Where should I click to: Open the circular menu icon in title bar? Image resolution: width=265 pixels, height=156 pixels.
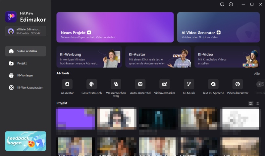coord(231,4)
